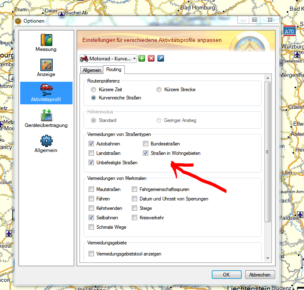Click the Abbrechen button
This screenshot has height=290, width=304.
pos(260,275)
